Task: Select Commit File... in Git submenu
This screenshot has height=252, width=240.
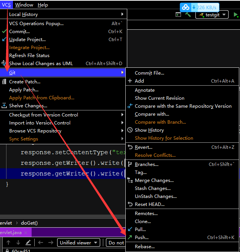Action: pyautogui.click(x=182, y=73)
